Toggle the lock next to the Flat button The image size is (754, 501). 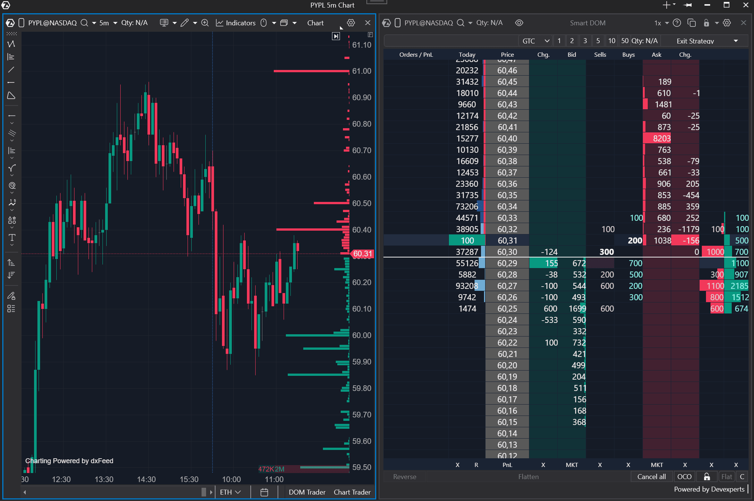pos(707,476)
